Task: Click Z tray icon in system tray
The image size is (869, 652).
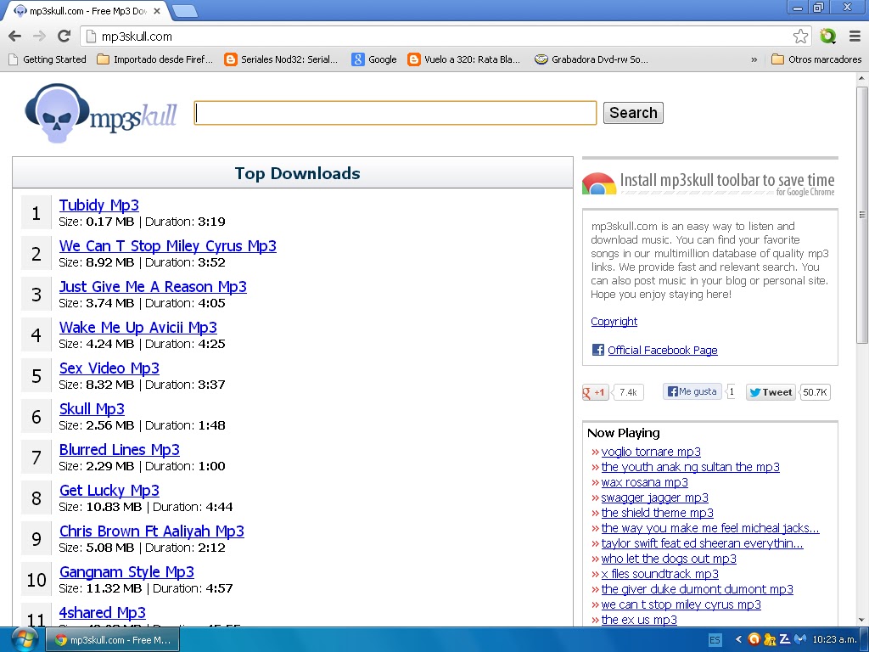Action: point(785,639)
